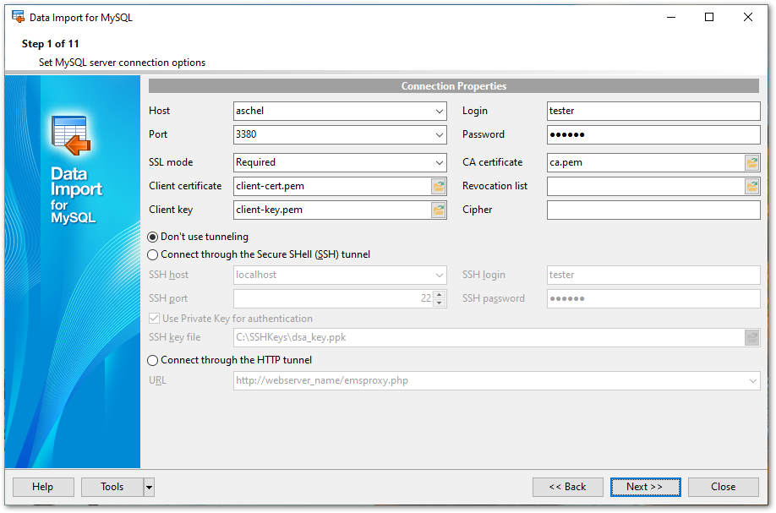Click the SSH key file path field
Viewport: 776px width, 513px height.
coord(489,338)
